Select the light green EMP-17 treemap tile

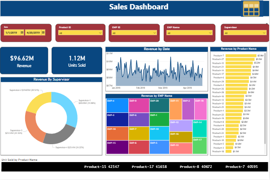click(x=200, y=146)
